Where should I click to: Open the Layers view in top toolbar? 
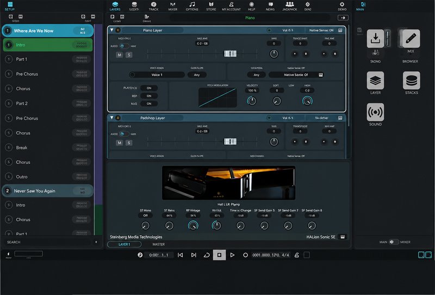(x=115, y=6)
